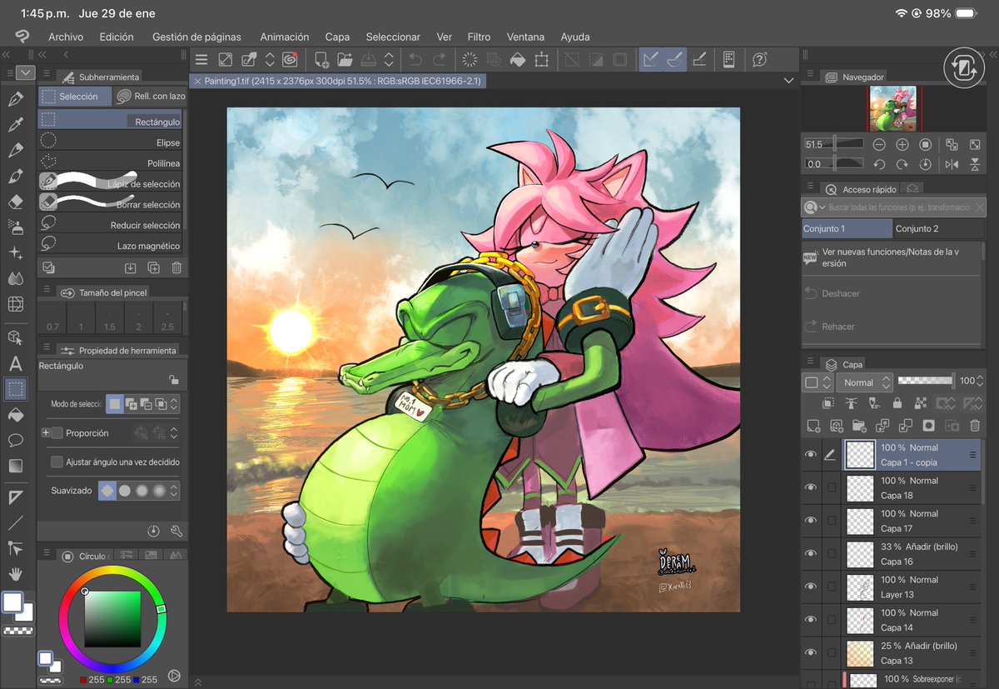
Task: Toggle visibility of Capa 16
Action: coord(810,553)
